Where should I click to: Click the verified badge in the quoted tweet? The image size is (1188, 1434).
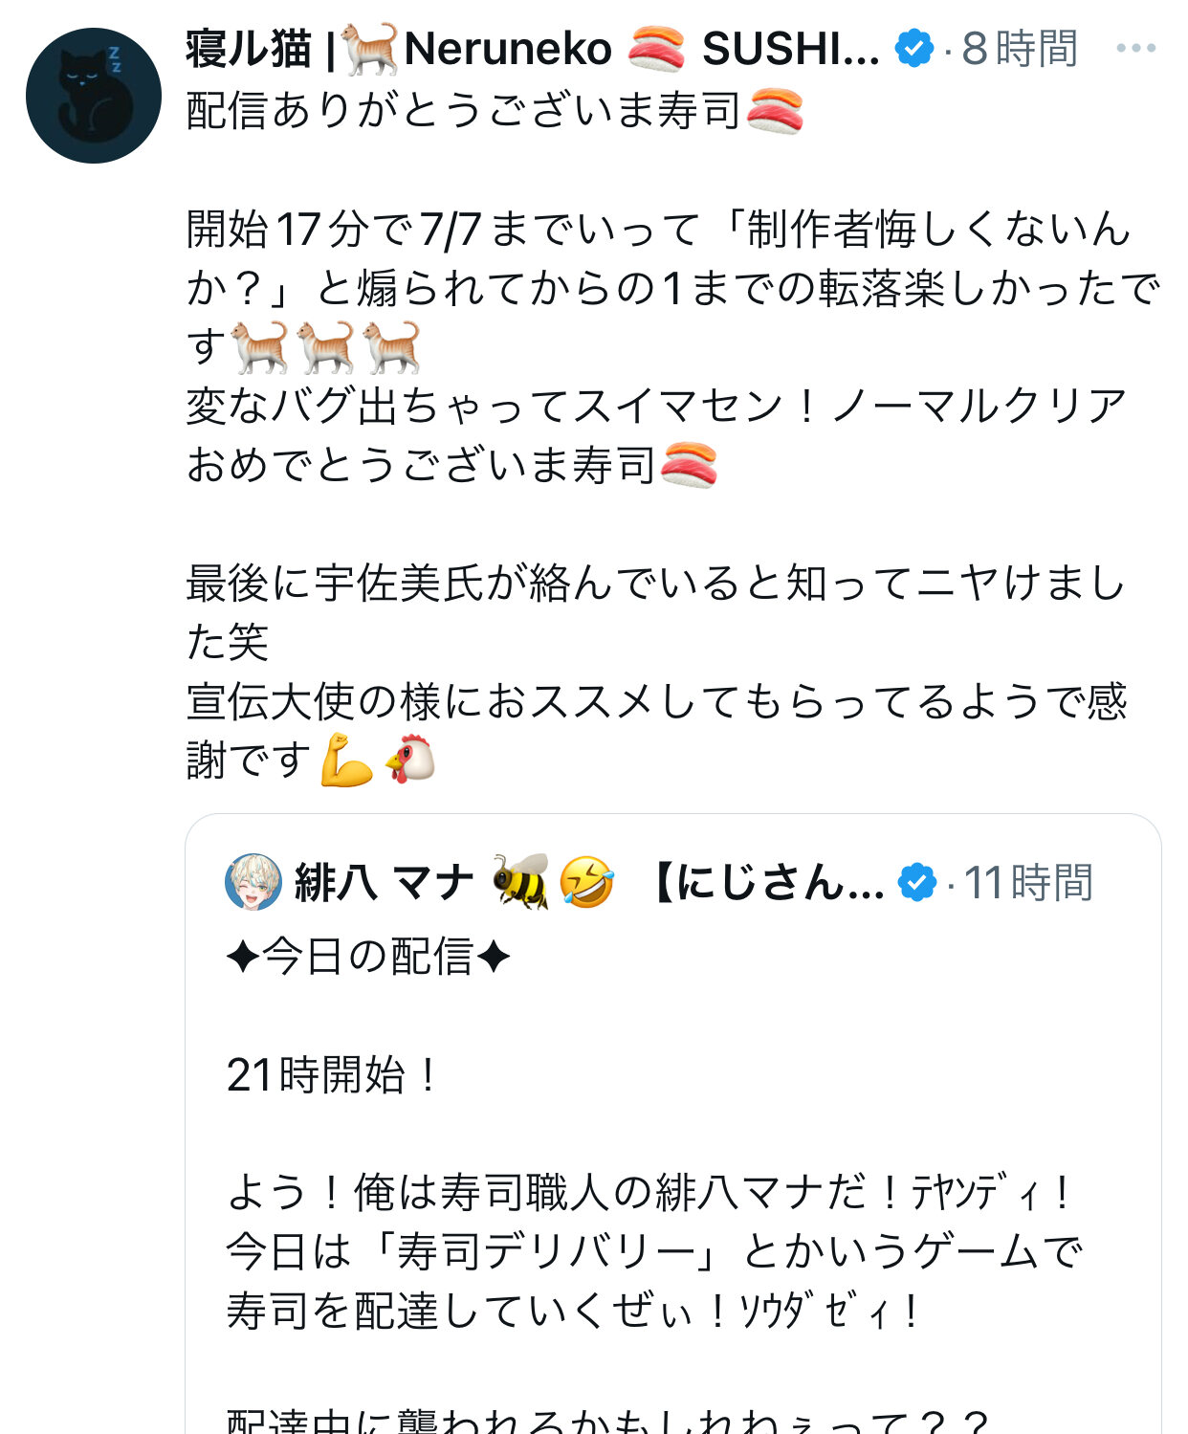pyautogui.click(x=916, y=882)
